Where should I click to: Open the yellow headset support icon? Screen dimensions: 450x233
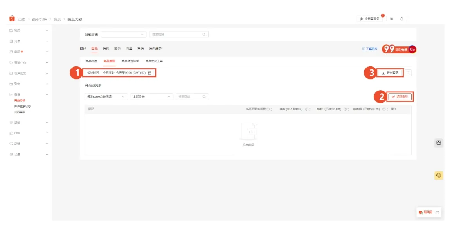pos(439,176)
